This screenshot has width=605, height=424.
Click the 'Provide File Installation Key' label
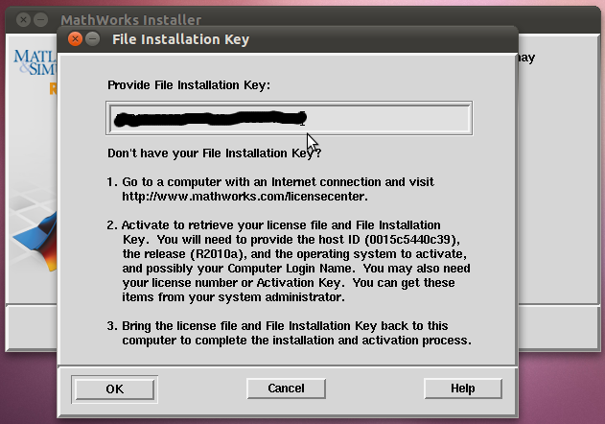(x=189, y=85)
